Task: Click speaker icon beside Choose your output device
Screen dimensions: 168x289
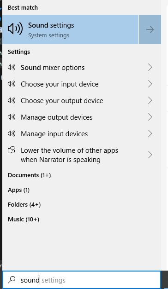Action: (x=12, y=101)
